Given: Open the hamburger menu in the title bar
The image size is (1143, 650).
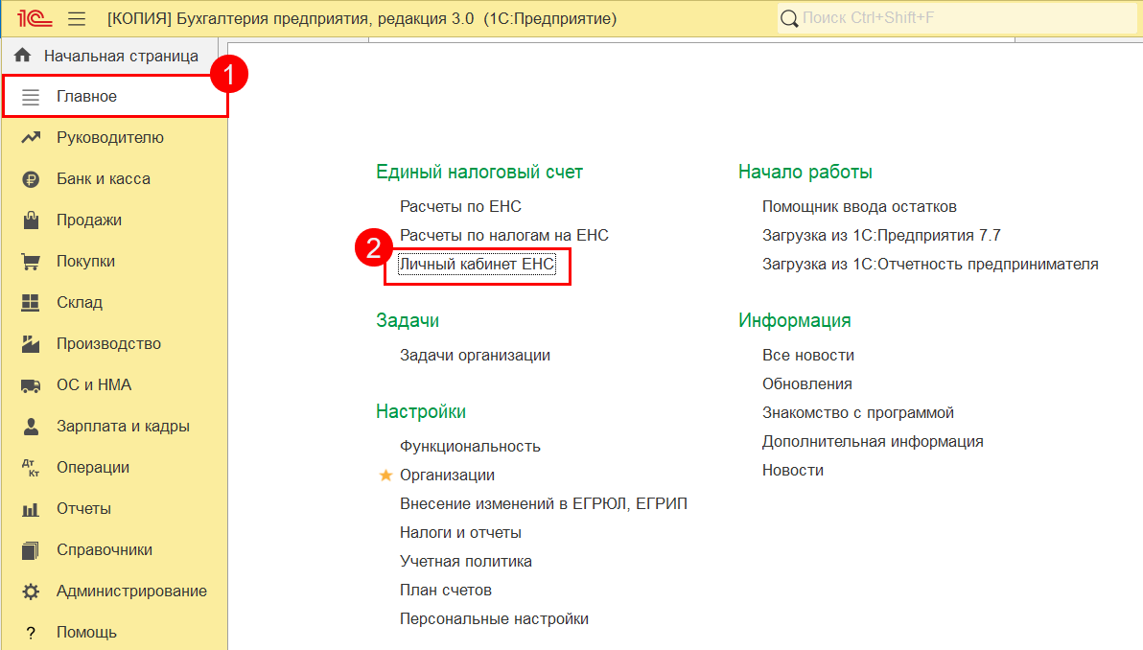Looking at the screenshot, I should coord(77,18).
